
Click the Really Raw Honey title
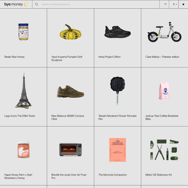coord(14,57)
